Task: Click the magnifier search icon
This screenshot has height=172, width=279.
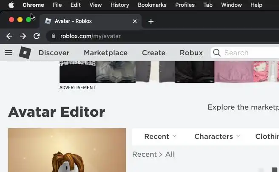Action: point(217,53)
